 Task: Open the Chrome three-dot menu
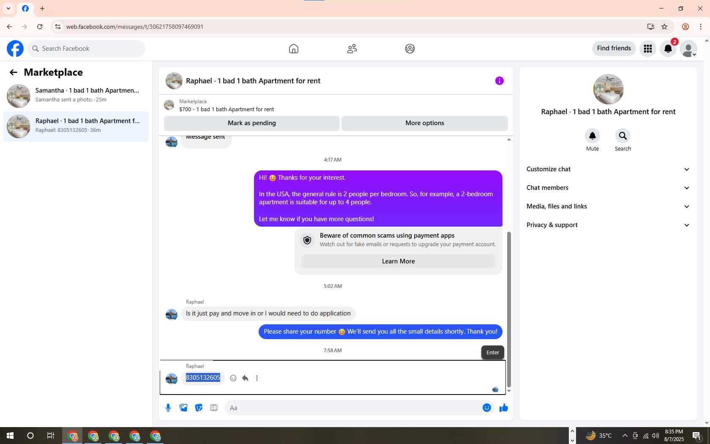pyautogui.click(x=701, y=27)
